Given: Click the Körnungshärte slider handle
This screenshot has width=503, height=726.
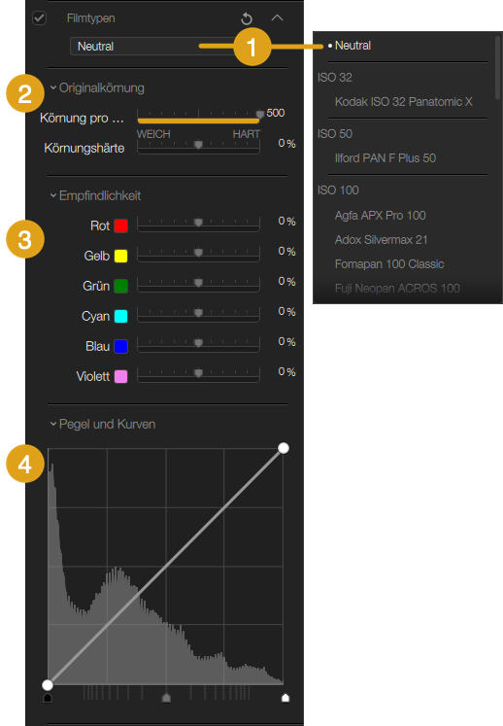Looking at the screenshot, I should 198,146.
